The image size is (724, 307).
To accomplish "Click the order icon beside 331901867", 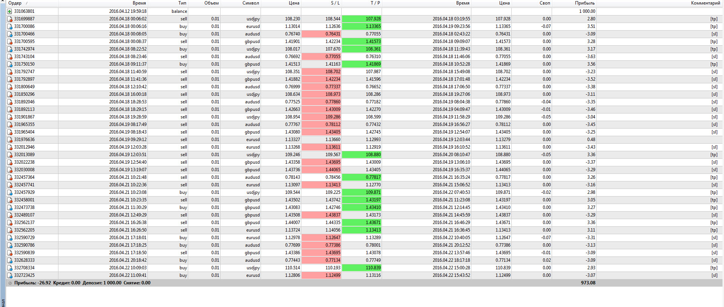I will click(10, 117).
